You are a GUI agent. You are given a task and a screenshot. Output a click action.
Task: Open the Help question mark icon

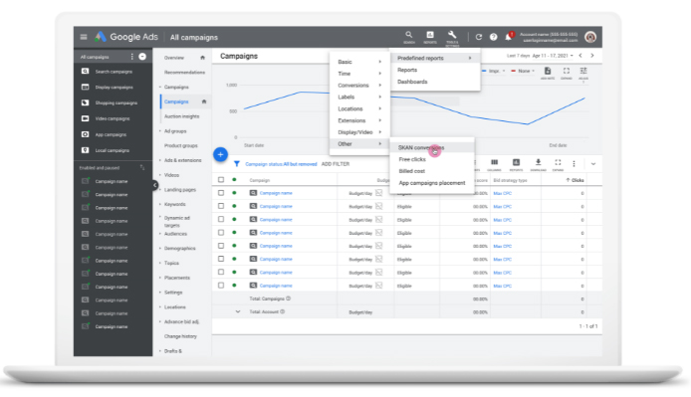(x=494, y=37)
